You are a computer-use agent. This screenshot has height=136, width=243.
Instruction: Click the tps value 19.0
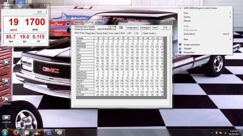[x=24, y=37]
